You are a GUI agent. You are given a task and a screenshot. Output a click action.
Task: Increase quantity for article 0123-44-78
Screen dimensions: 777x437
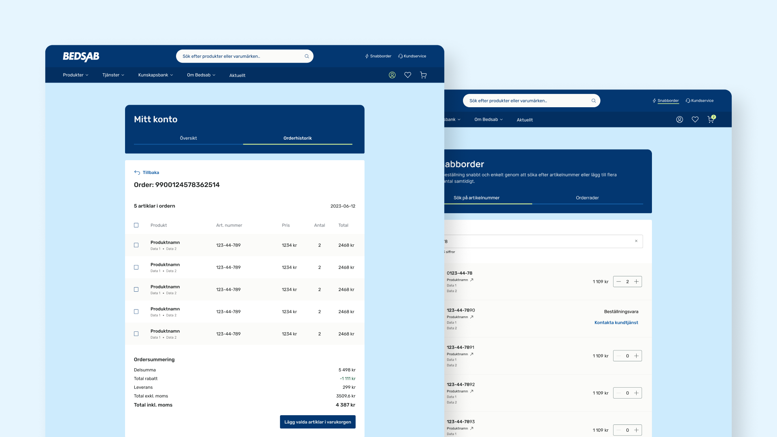click(x=637, y=282)
